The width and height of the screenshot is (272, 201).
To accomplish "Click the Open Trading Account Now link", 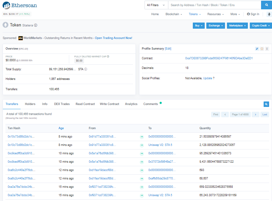I will (113, 38).
